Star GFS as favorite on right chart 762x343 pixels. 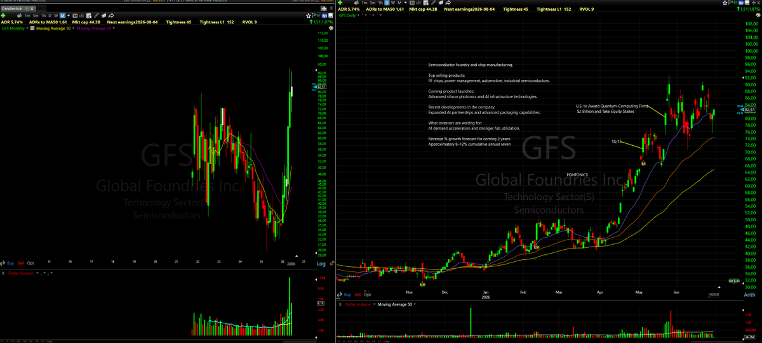[x=725, y=3]
